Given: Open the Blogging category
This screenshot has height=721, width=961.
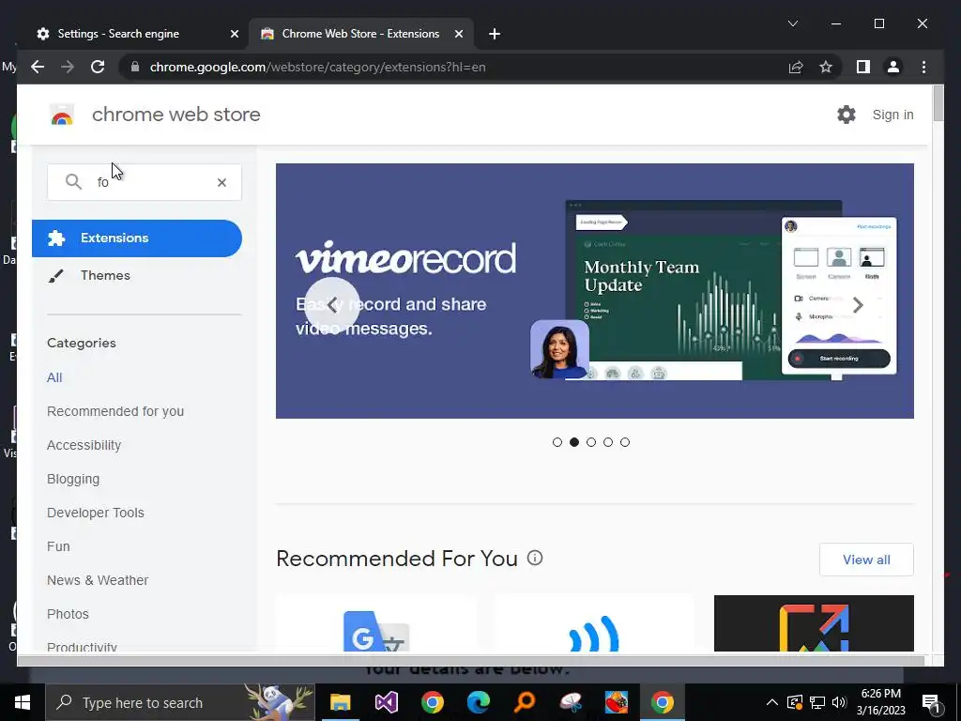Looking at the screenshot, I should pyautogui.click(x=73, y=479).
